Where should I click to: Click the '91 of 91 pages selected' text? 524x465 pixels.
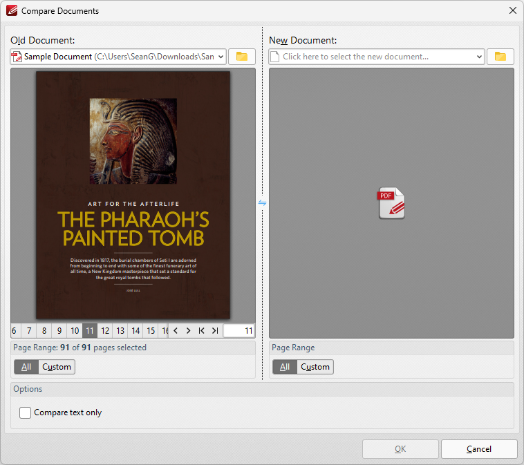103,348
